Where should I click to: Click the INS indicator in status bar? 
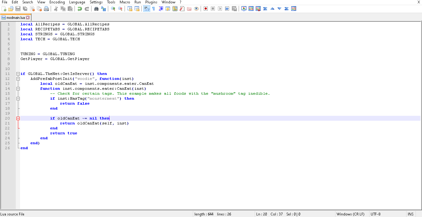tap(410, 214)
